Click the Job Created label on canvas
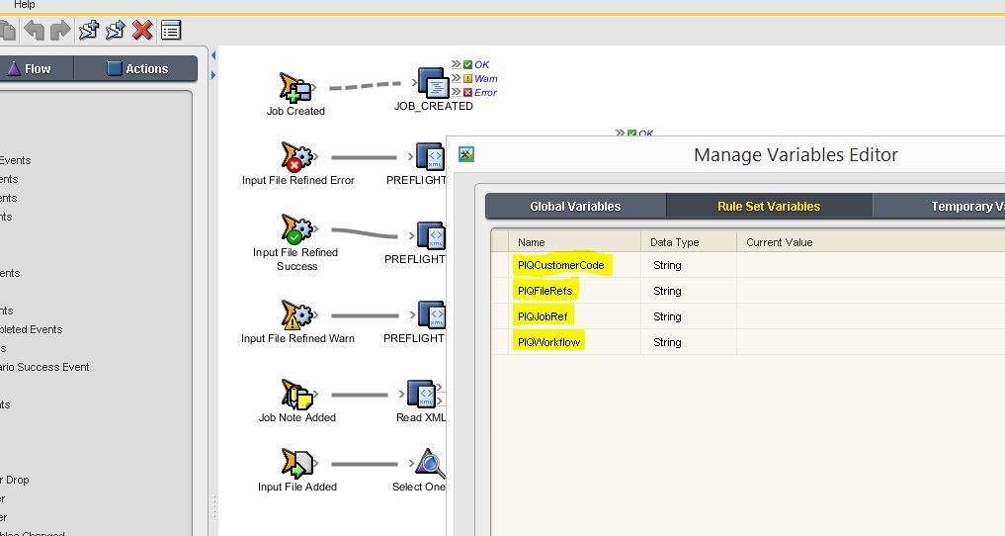Screen dimensions: 1005x536 tap(295, 111)
